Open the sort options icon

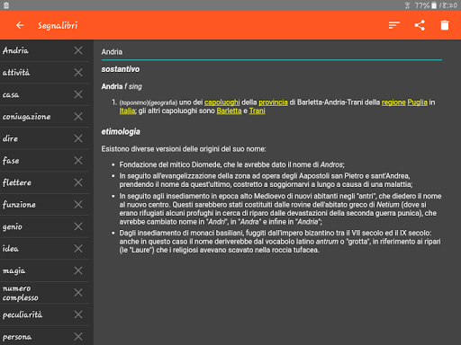coord(394,25)
